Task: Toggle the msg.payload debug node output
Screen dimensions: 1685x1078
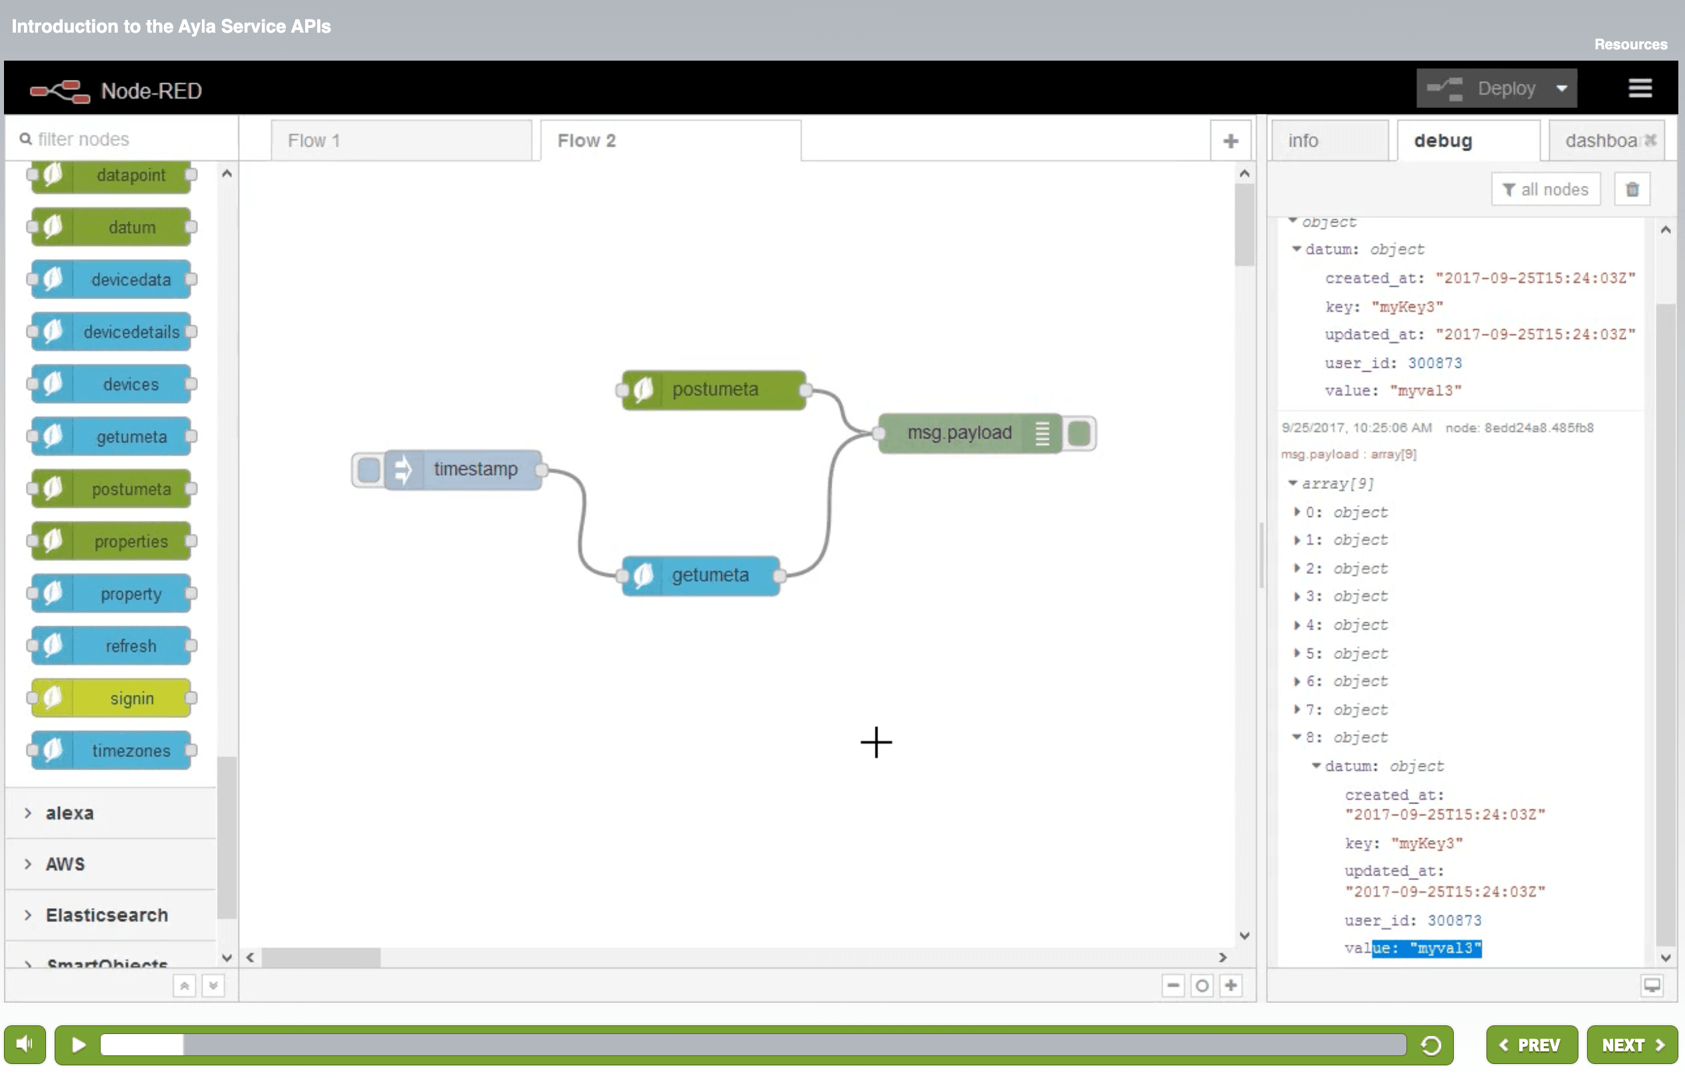Action: [x=1079, y=433]
